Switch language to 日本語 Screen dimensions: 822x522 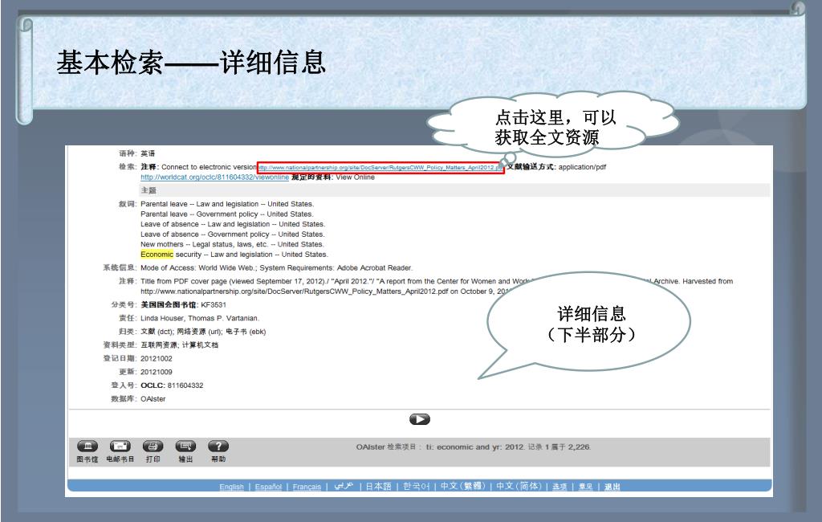[379, 487]
